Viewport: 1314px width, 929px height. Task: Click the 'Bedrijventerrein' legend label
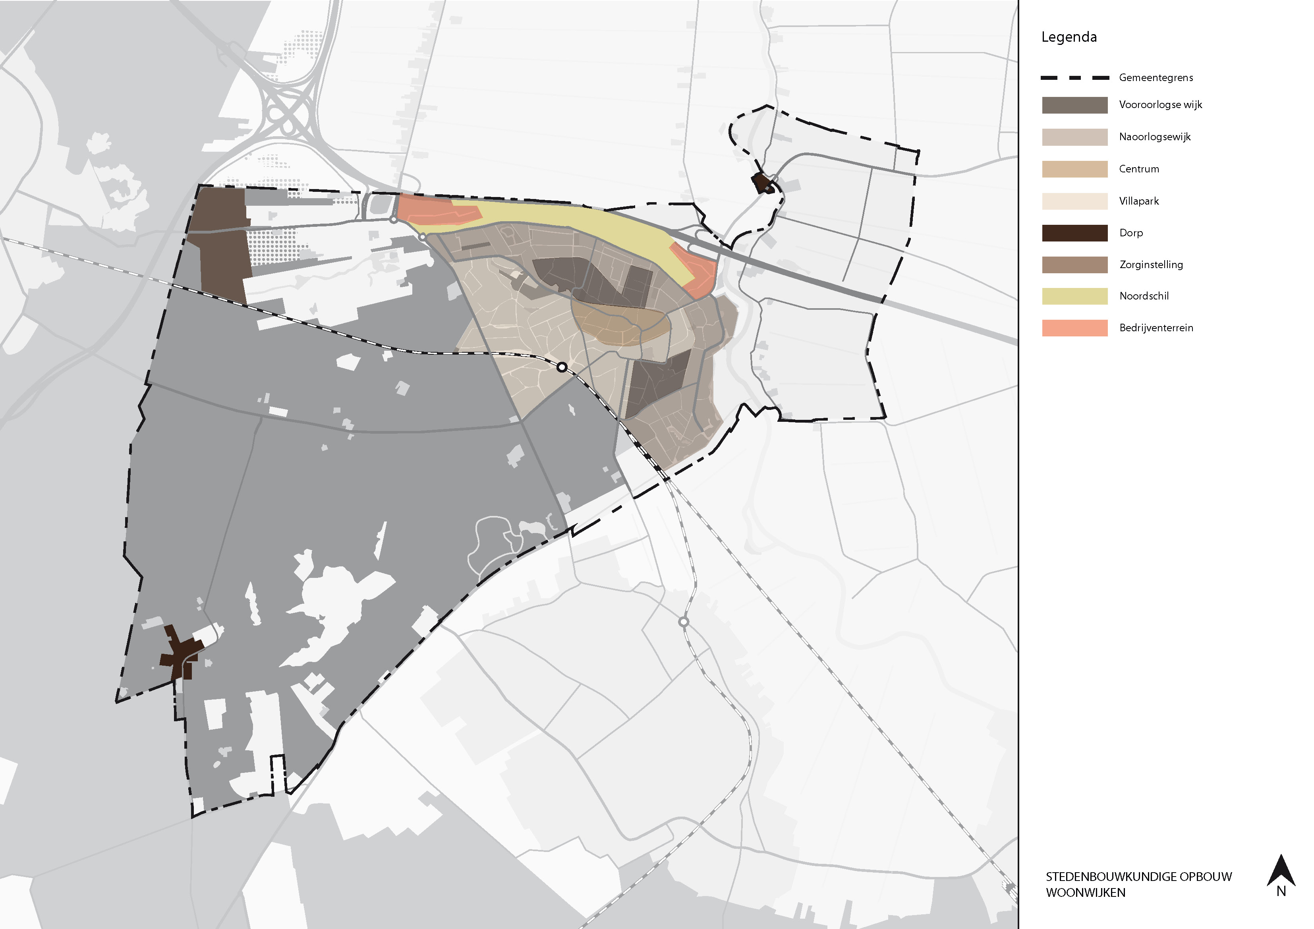(x=1156, y=328)
